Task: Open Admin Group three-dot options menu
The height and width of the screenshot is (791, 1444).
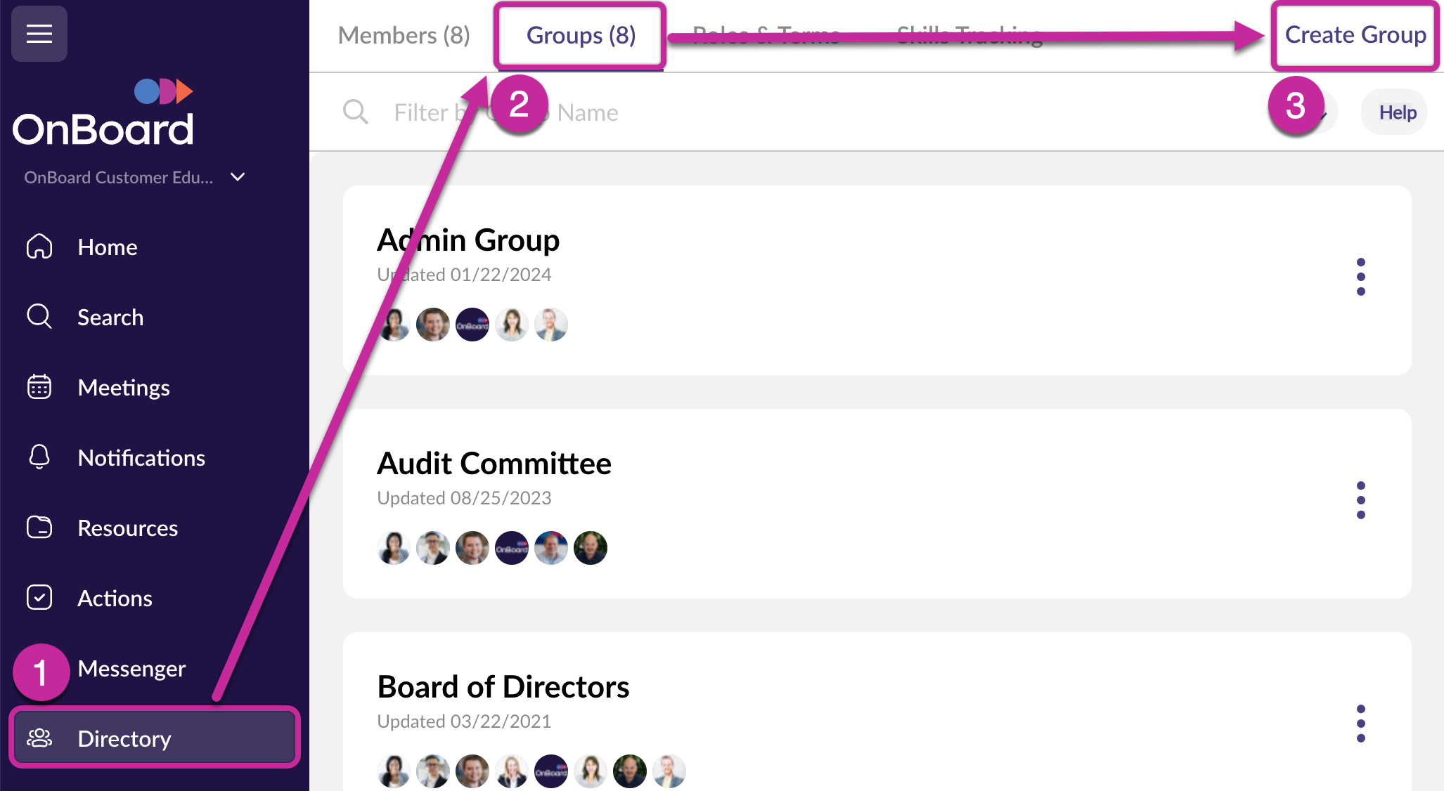Action: 1360,277
